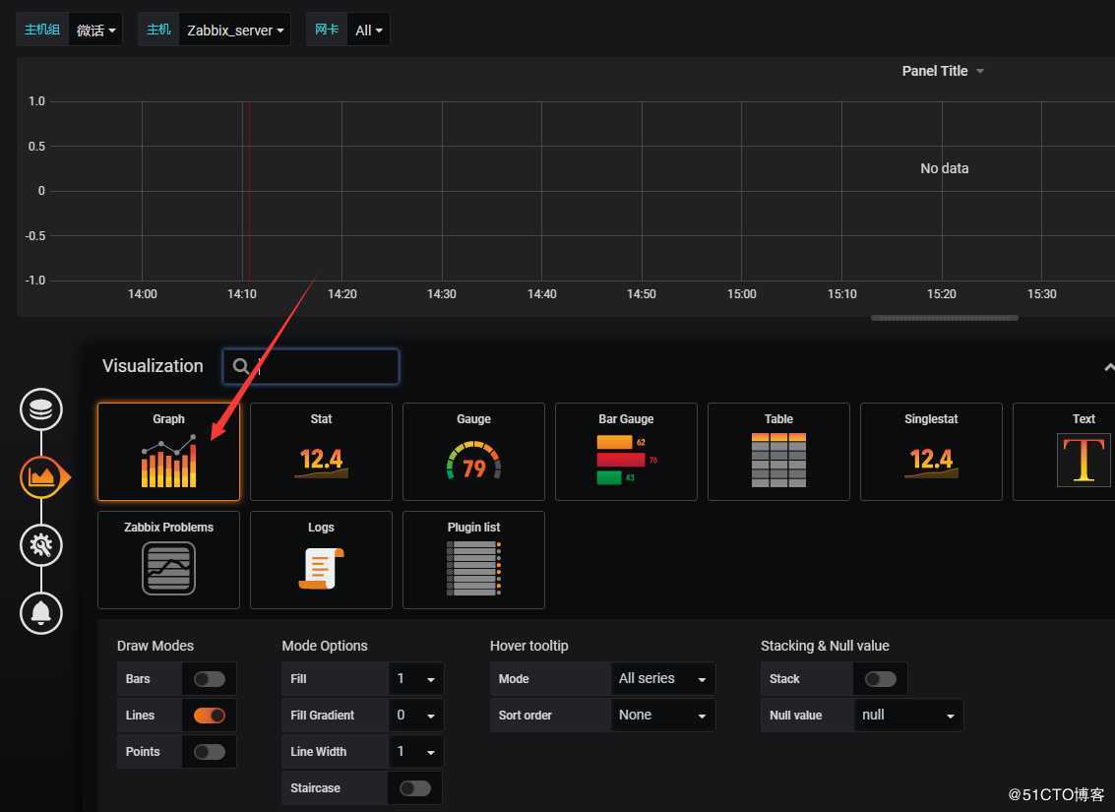Toggle the Stack switch

click(x=881, y=679)
